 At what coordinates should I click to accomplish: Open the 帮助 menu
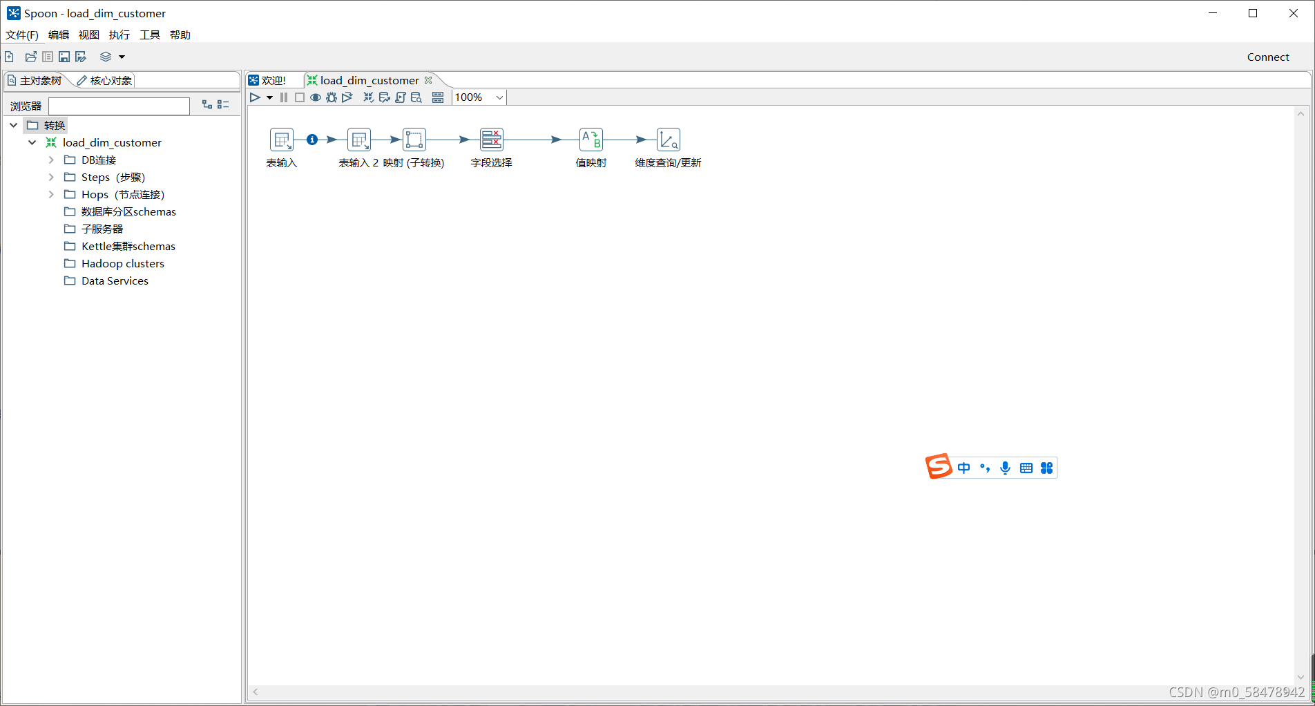(180, 35)
